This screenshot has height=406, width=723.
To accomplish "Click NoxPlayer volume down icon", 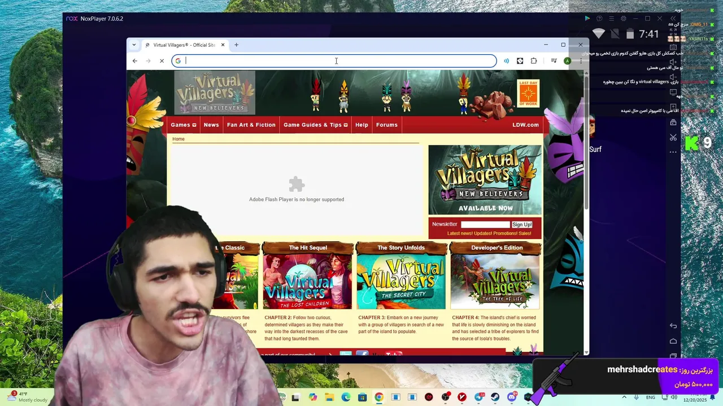I will tap(673, 78).
